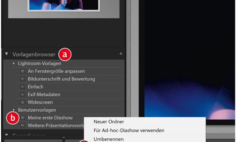The width and height of the screenshot is (236, 142).
Task: Click the template icon beside An Fenstergröße anpassen
Action: (22, 71)
